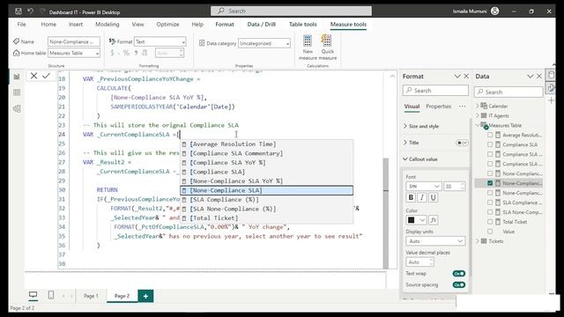564x317 pixels.
Task: Click the Save icon in title bar
Action: click(x=19, y=11)
